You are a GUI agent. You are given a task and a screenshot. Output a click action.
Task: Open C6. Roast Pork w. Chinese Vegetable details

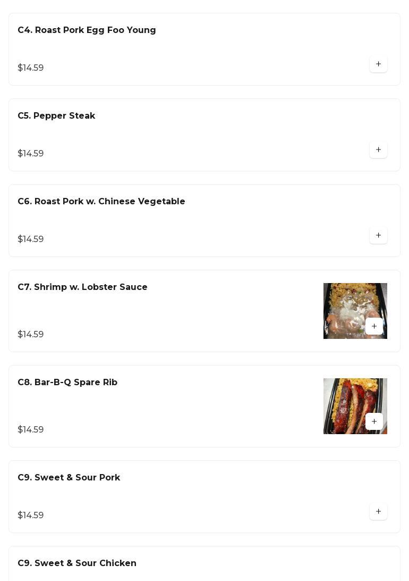[101, 202]
